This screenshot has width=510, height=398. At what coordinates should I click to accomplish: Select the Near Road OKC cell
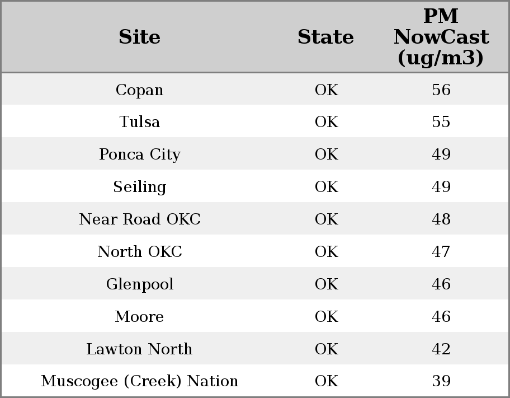coord(139,219)
